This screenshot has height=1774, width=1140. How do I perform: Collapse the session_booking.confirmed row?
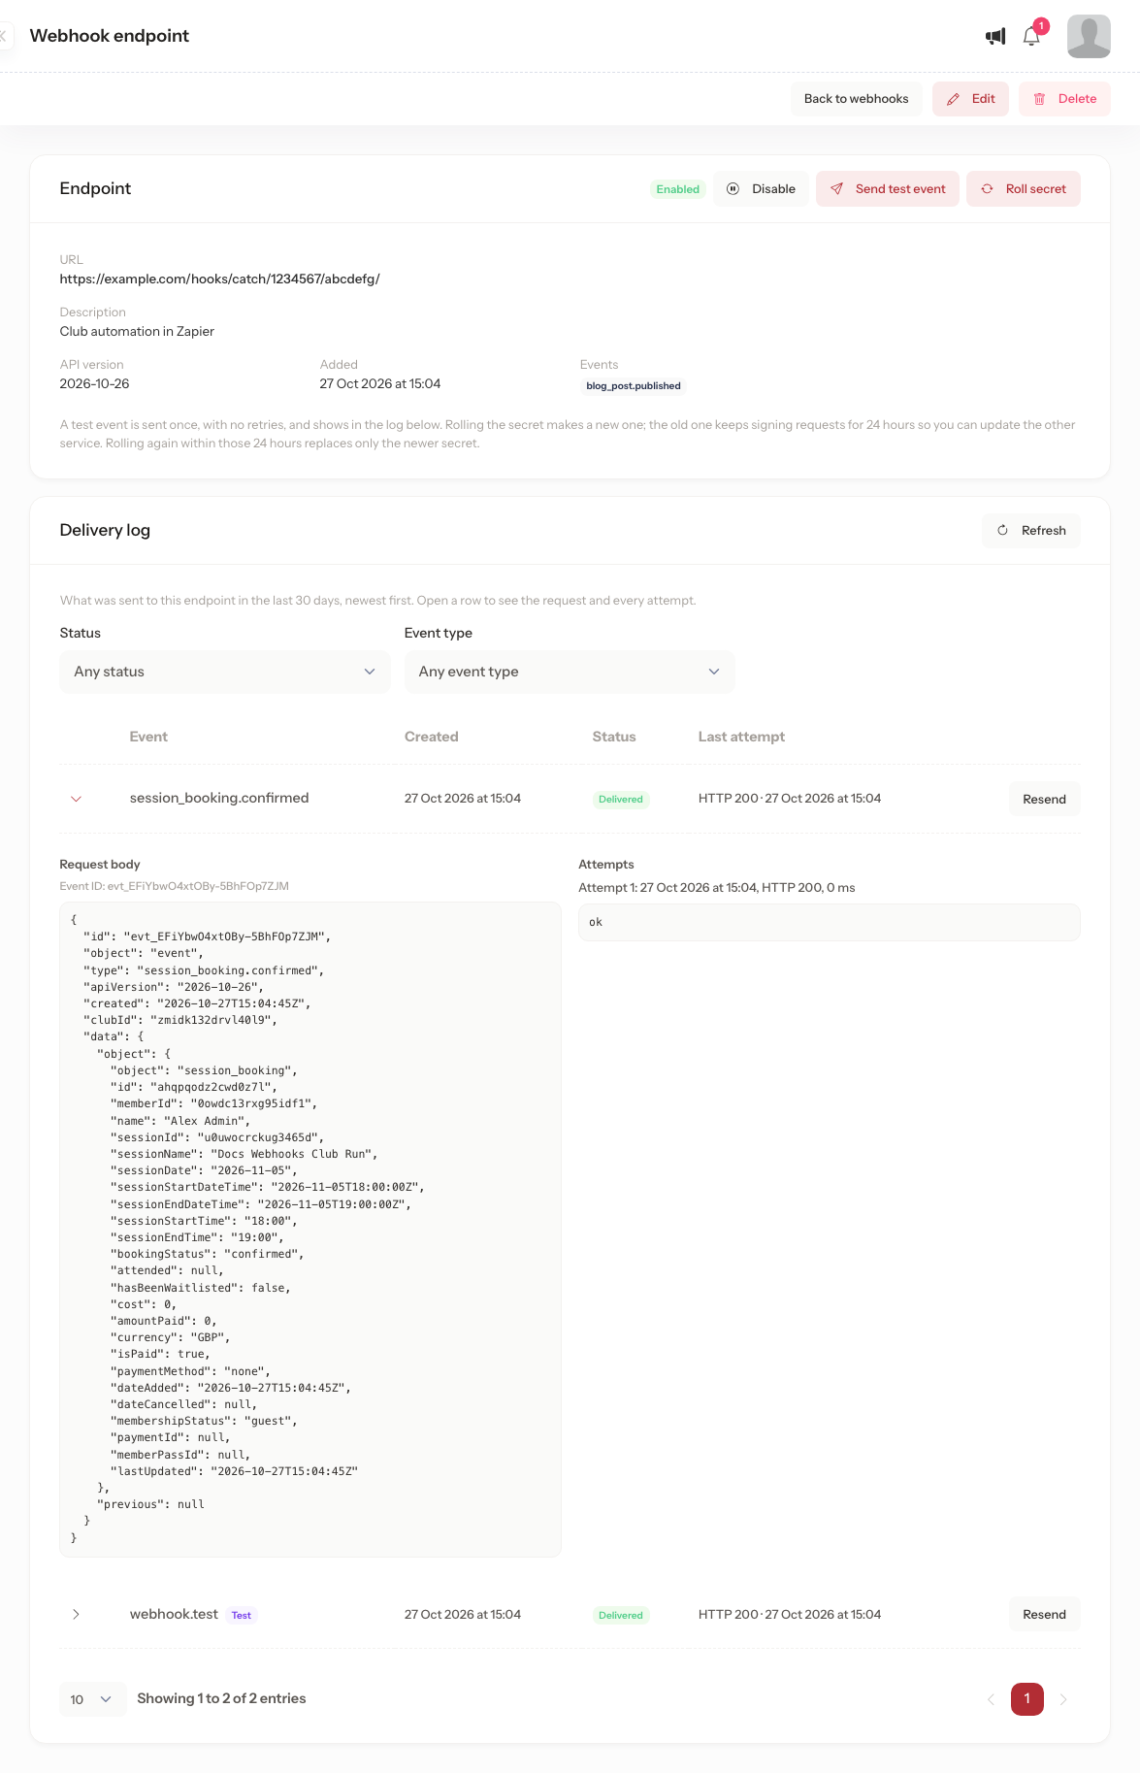(76, 799)
